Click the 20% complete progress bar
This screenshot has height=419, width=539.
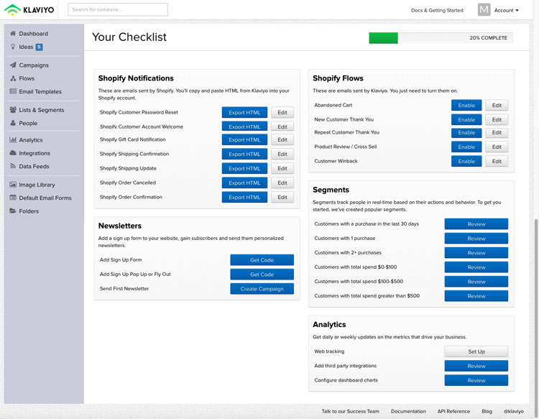(x=441, y=38)
